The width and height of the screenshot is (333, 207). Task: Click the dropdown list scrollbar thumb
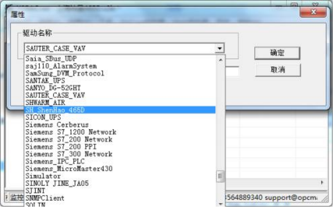pyautogui.click(x=221, y=176)
